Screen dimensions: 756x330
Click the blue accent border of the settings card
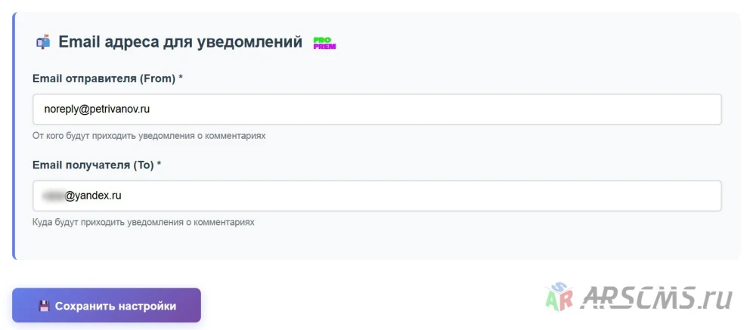14,136
